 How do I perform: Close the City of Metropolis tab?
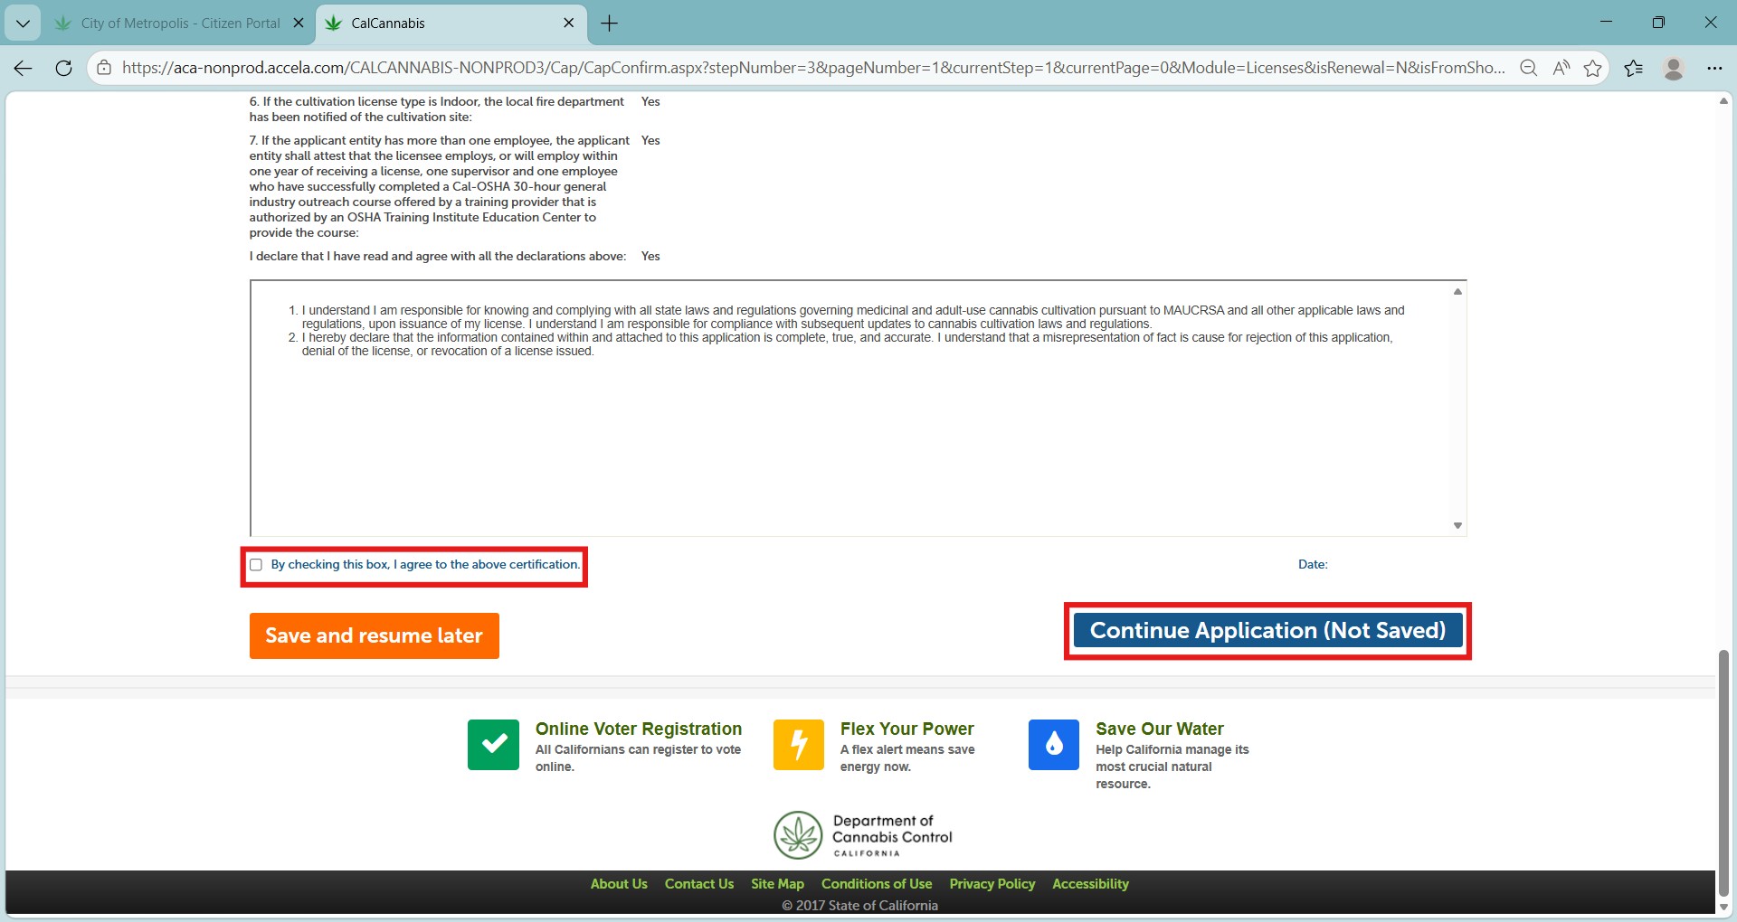coord(299,24)
